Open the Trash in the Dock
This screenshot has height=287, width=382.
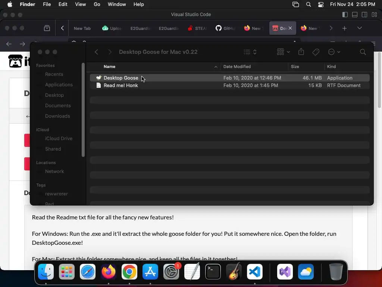(x=336, y=272)
